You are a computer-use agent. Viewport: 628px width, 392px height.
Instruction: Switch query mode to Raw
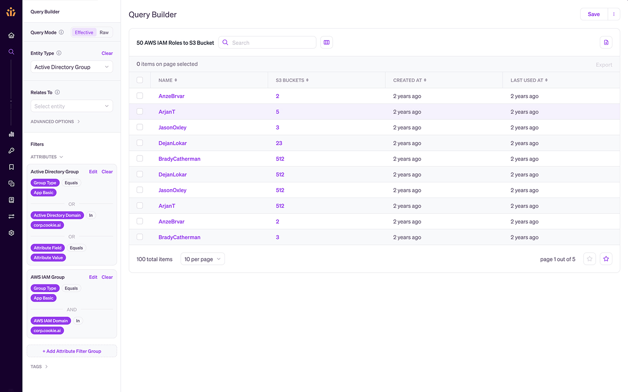click(104, 33)
